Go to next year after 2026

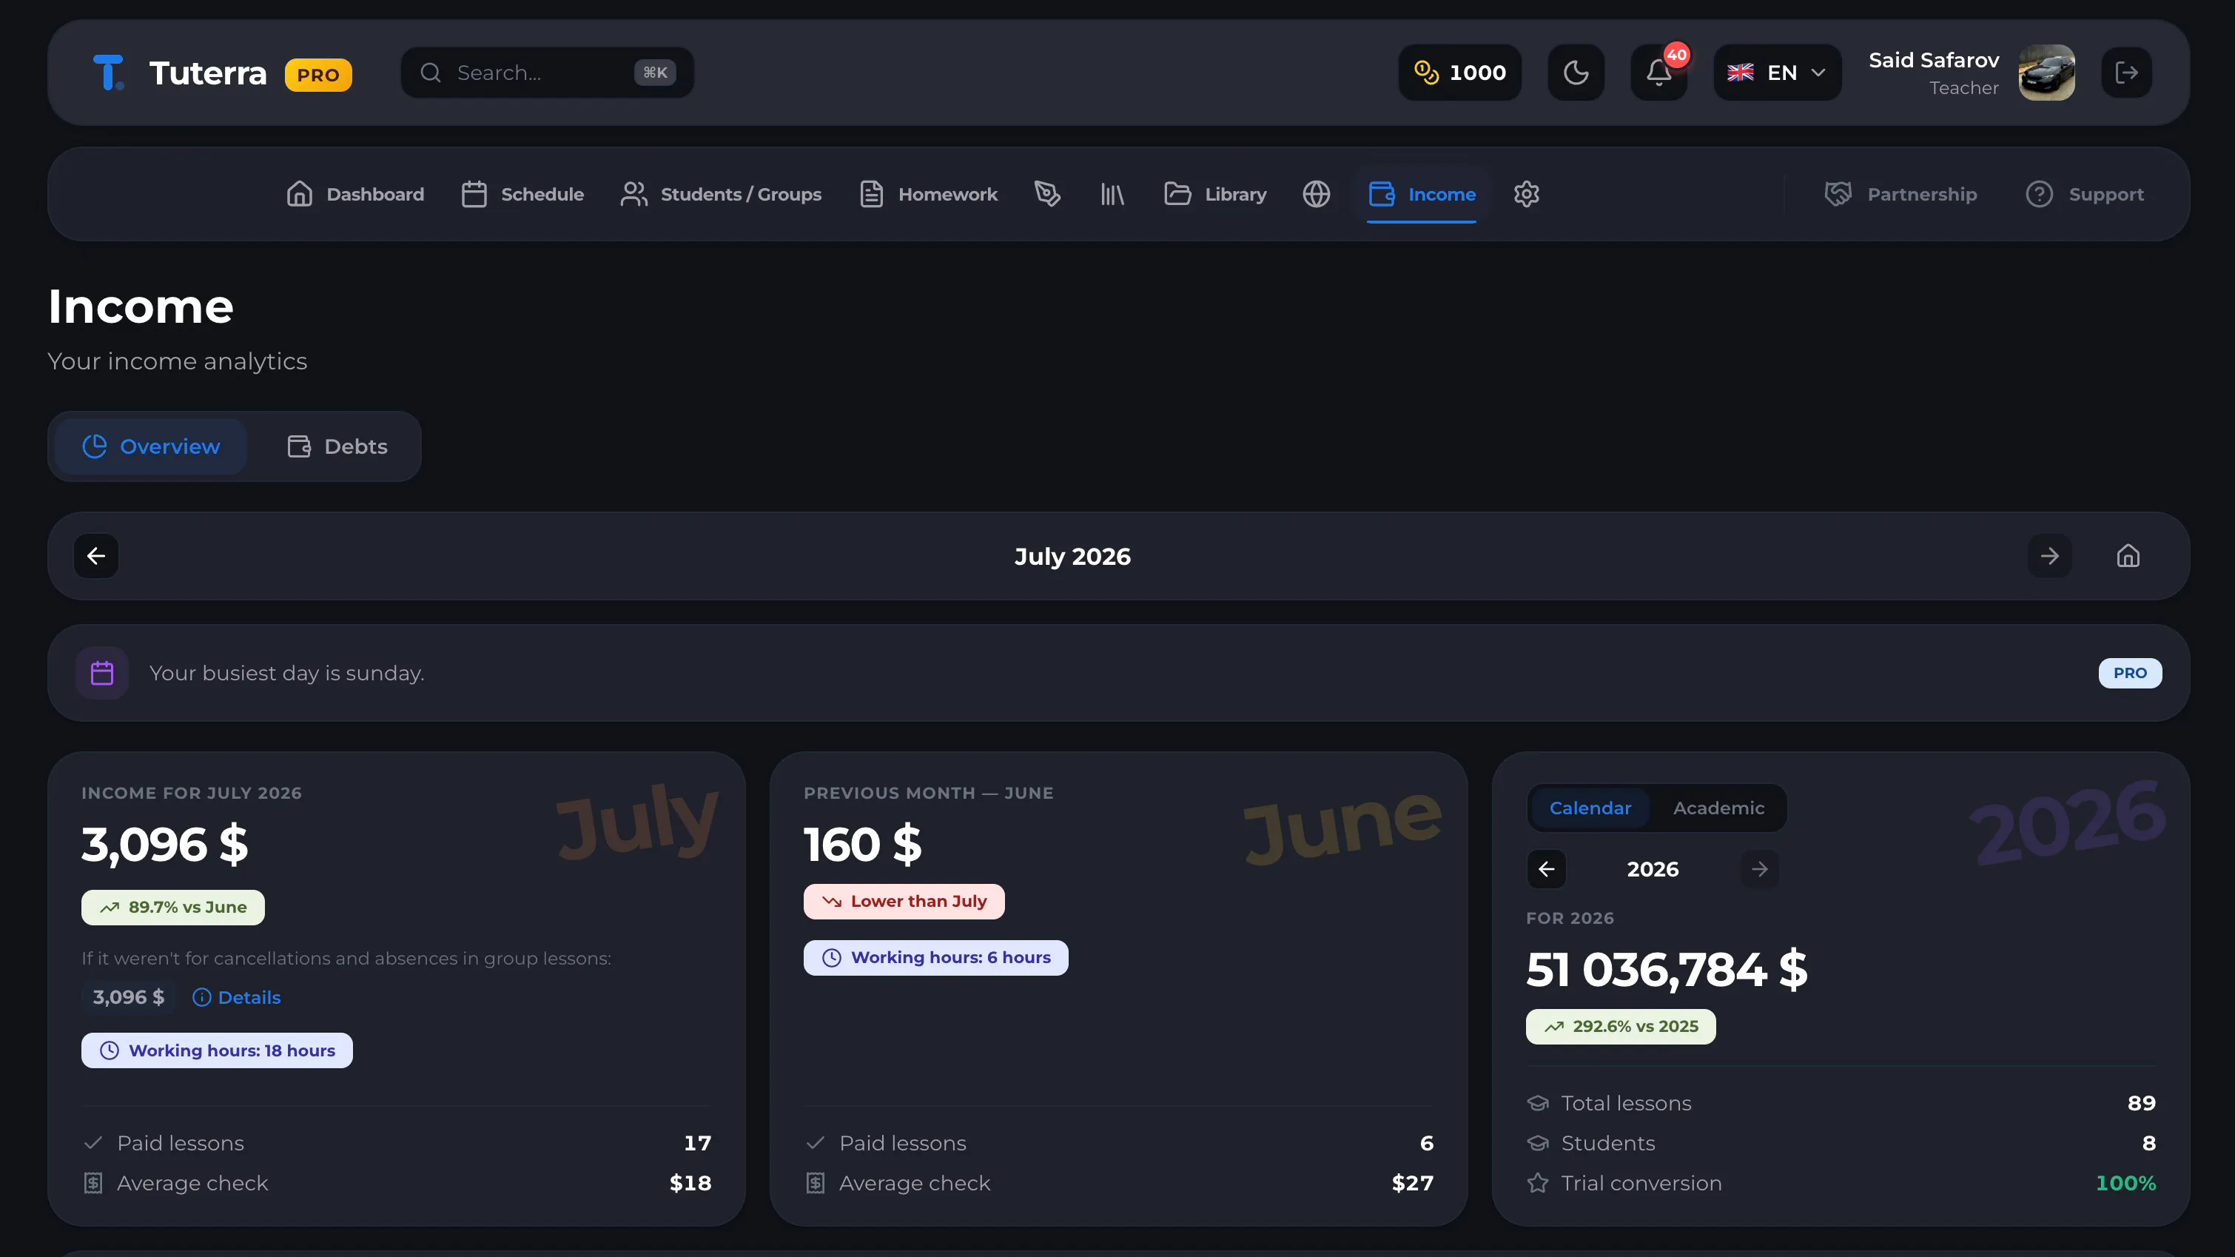[1760, 870]
